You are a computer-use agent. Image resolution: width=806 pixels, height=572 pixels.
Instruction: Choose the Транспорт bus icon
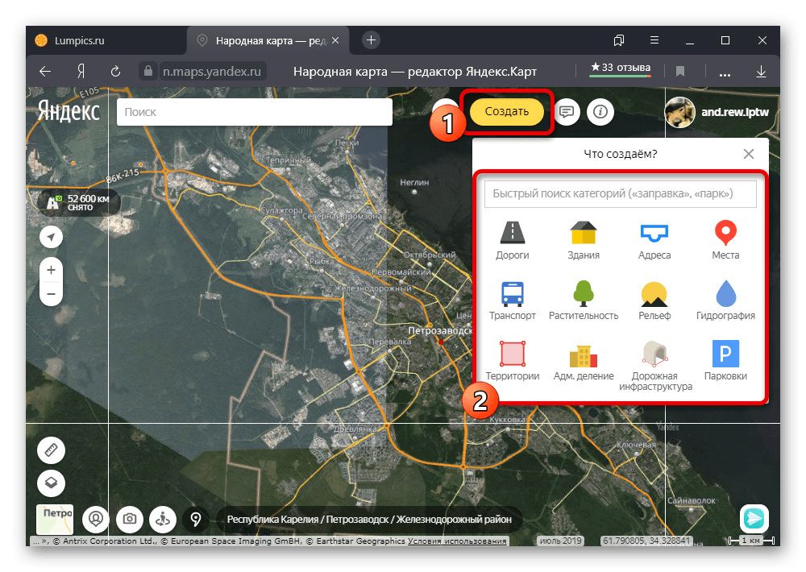(513, 294)
